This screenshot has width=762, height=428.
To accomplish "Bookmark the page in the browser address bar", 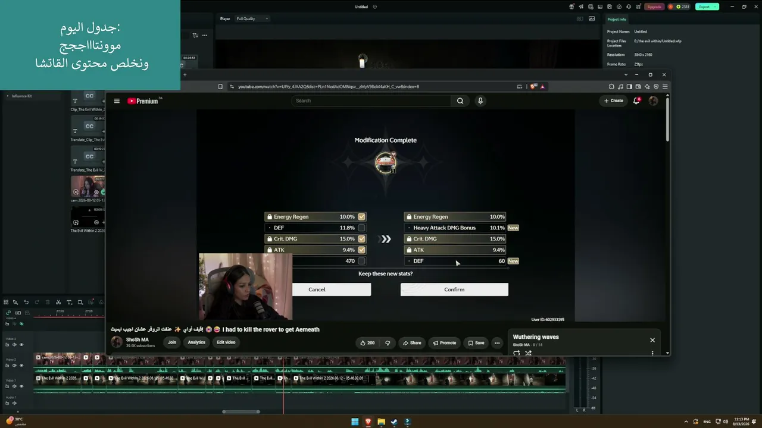I will 220,87.
